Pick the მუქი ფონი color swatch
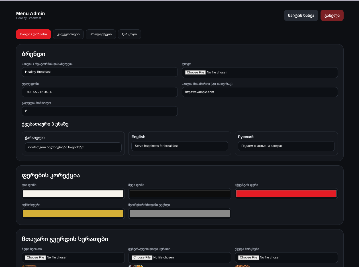The height and width of the screenshot is (267, 359). (180, 194)
